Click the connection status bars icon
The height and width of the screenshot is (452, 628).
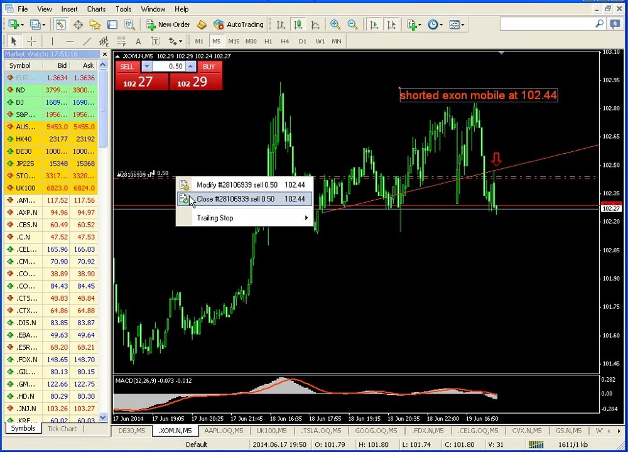tap(536, 444)
